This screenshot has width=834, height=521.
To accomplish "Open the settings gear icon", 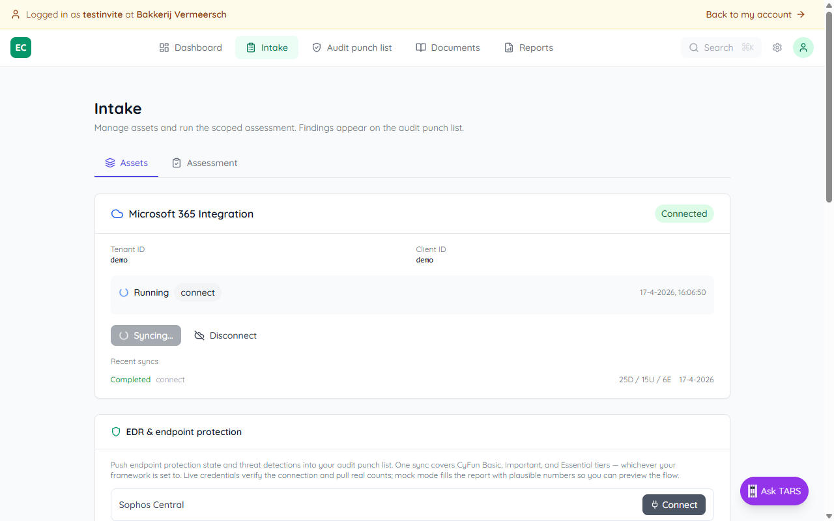I will [777, 48].
